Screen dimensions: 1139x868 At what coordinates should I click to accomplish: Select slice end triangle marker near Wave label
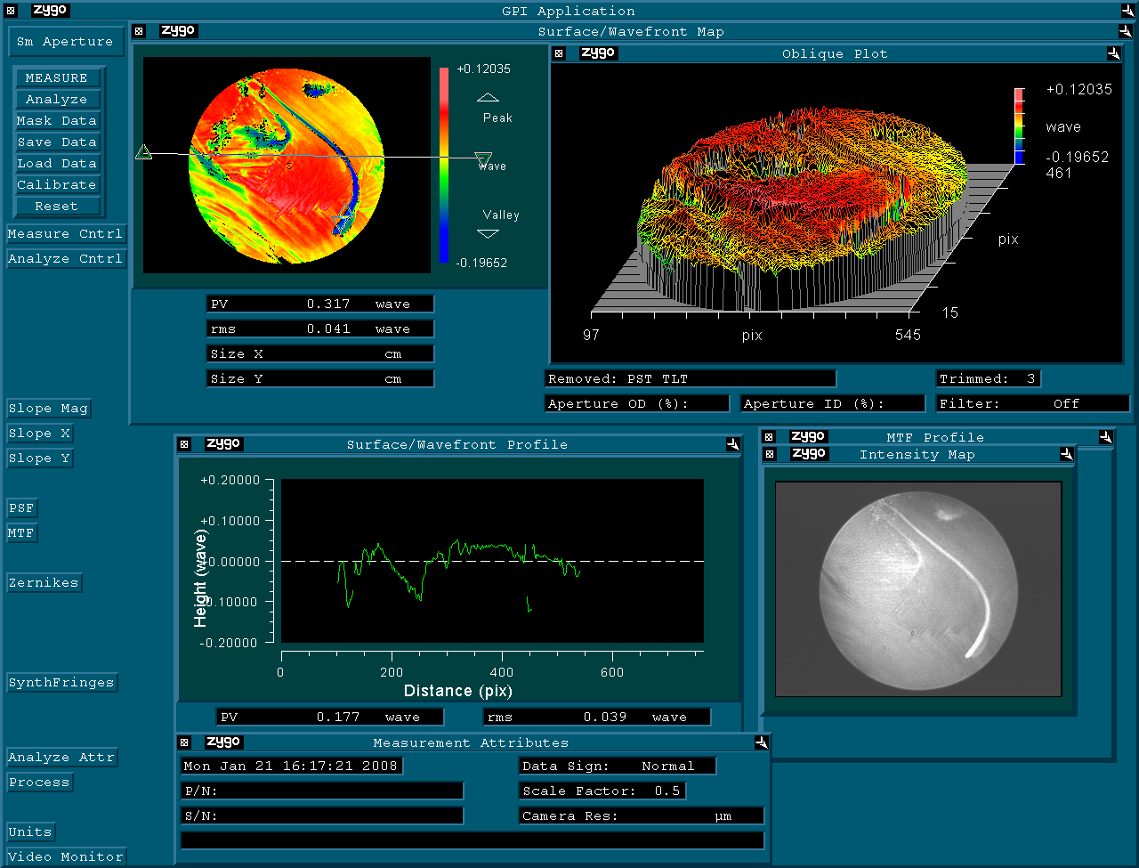coord(483,159)
